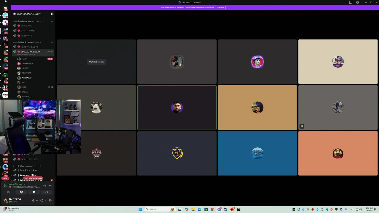Select the yellow shield avatar participant tile
379x213 pixels.
[177, 153]
